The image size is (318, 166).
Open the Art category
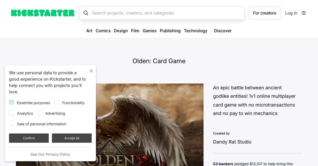(89, 31)
